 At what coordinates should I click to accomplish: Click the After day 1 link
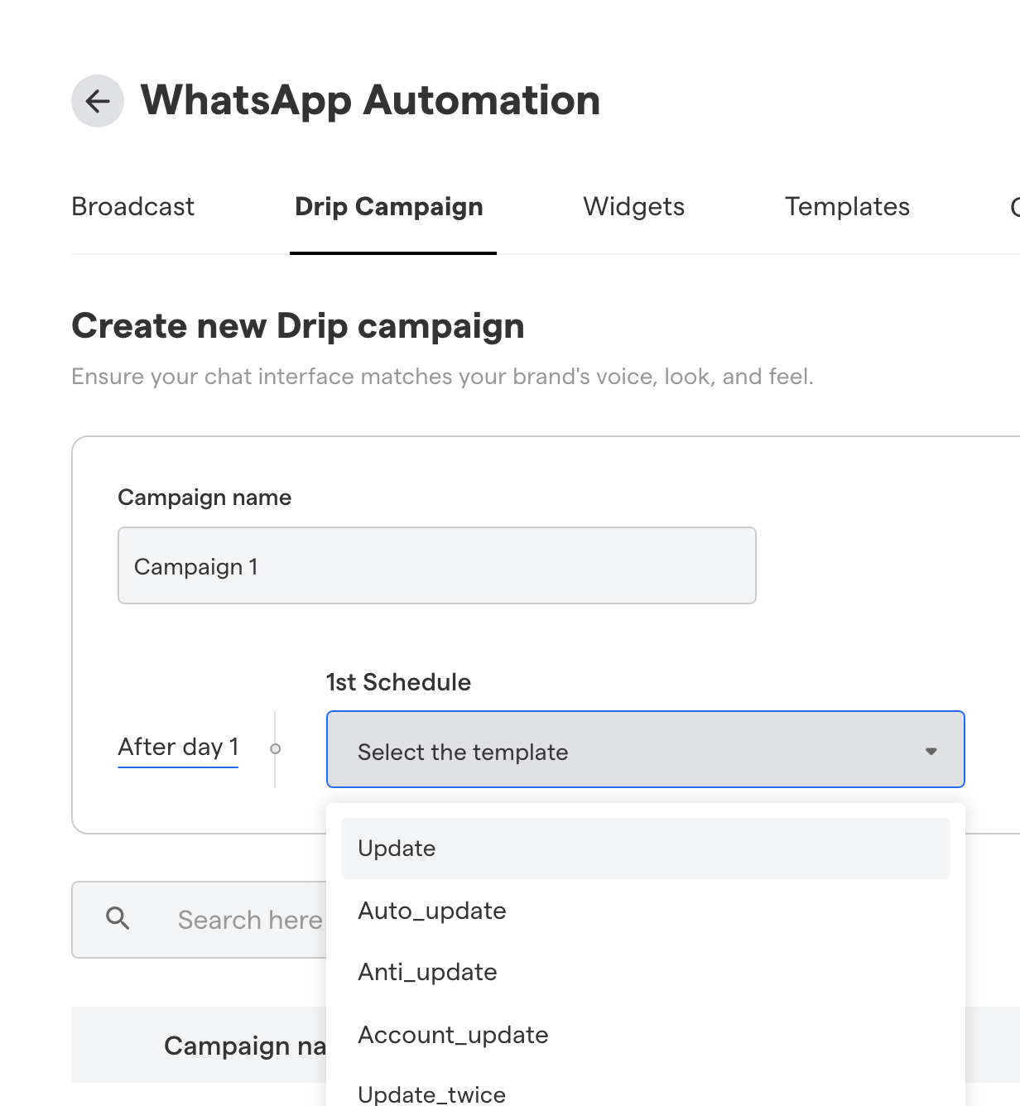tap(177, 747)
